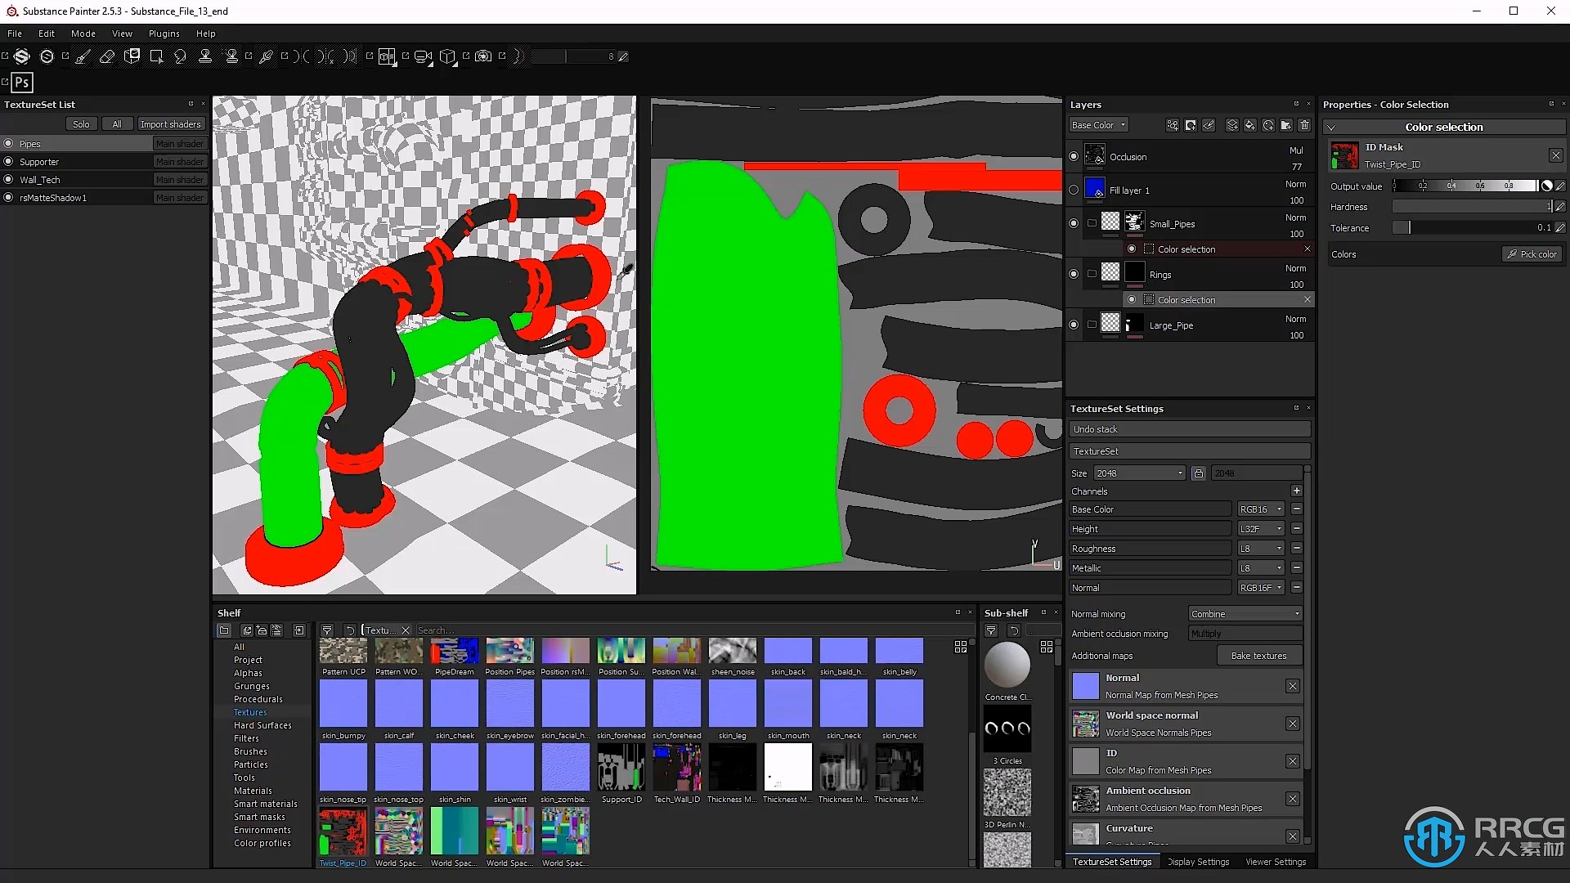Toggle visibility of Rings layer

[x=1073, y=274]
